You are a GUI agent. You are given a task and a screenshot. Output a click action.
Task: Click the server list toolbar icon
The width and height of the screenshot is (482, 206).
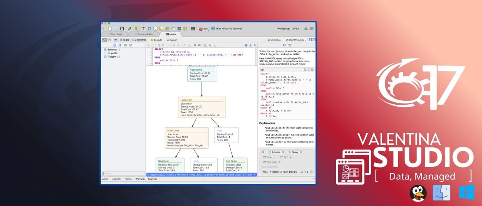point(193,28)
